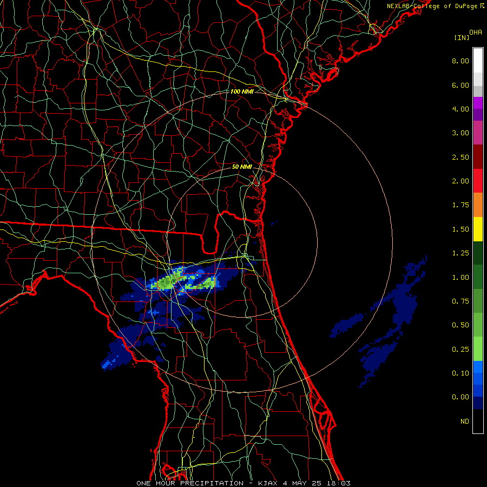Screen dimensions: 487x487
Task: Pick the dark red swatch beside 2.50
Action: (x=478, y=157)
